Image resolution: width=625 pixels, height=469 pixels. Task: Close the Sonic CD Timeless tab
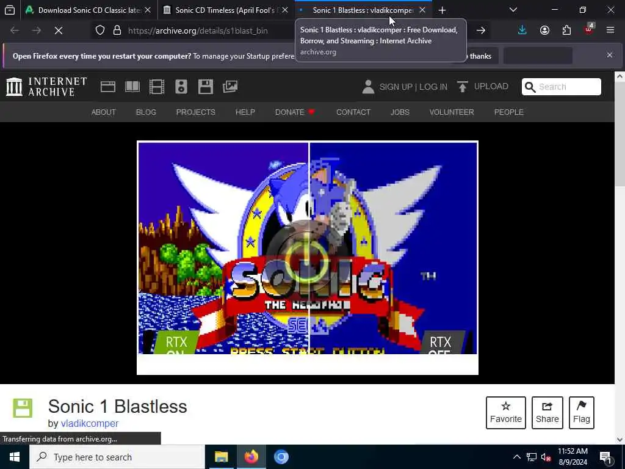(x=285, y=10)
